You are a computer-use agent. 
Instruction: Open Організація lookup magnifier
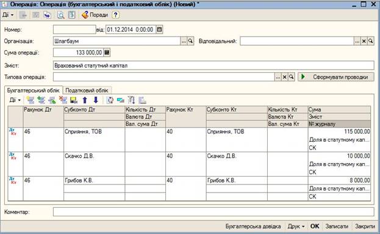[190, 42]
